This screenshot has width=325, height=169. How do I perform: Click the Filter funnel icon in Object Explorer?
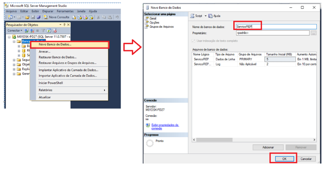43,31
